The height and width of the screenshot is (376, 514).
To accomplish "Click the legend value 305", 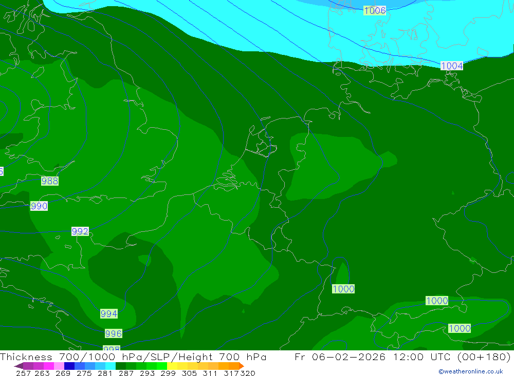I will click(x=189, y=373).
